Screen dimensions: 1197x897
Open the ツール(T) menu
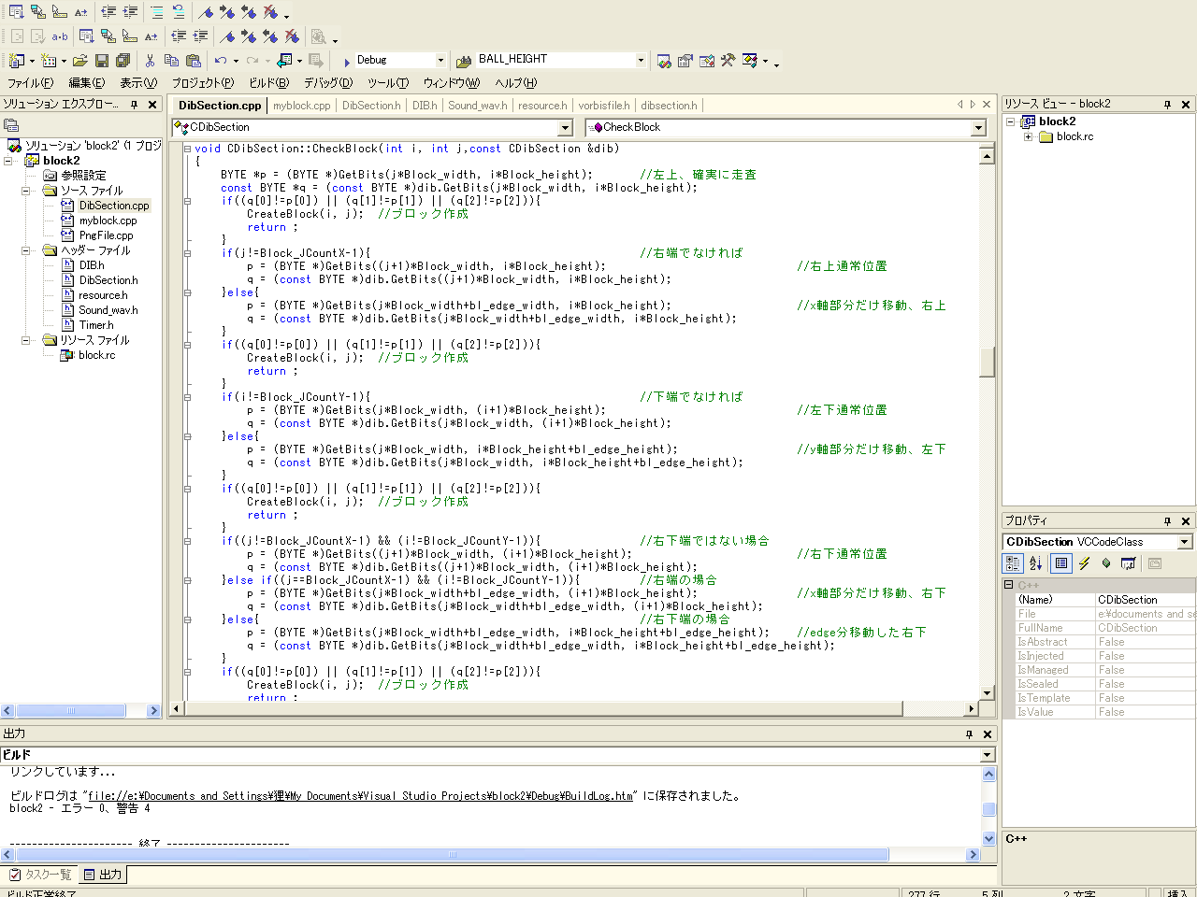click(388, 83)
